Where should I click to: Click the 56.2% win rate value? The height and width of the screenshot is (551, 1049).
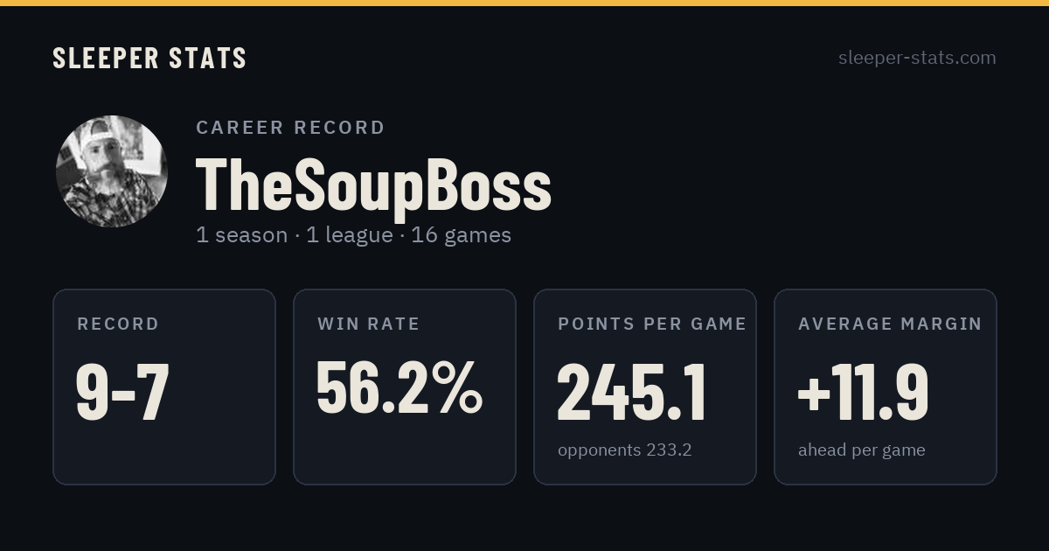[399, 387]
